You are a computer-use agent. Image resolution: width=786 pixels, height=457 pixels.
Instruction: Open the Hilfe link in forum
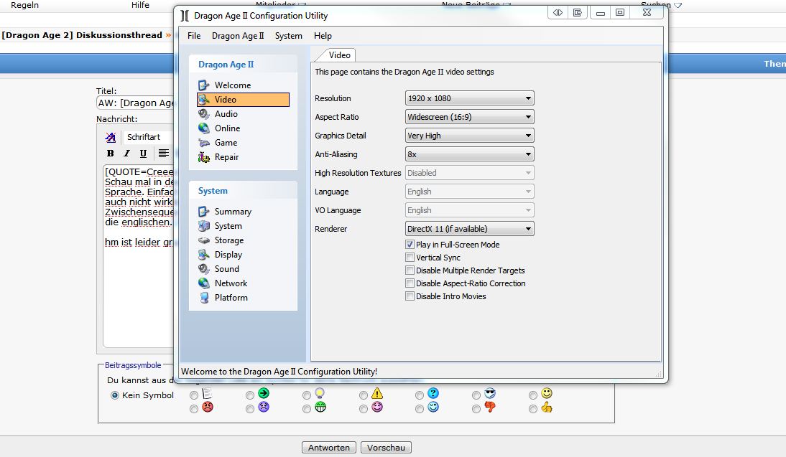pos(140,5)
